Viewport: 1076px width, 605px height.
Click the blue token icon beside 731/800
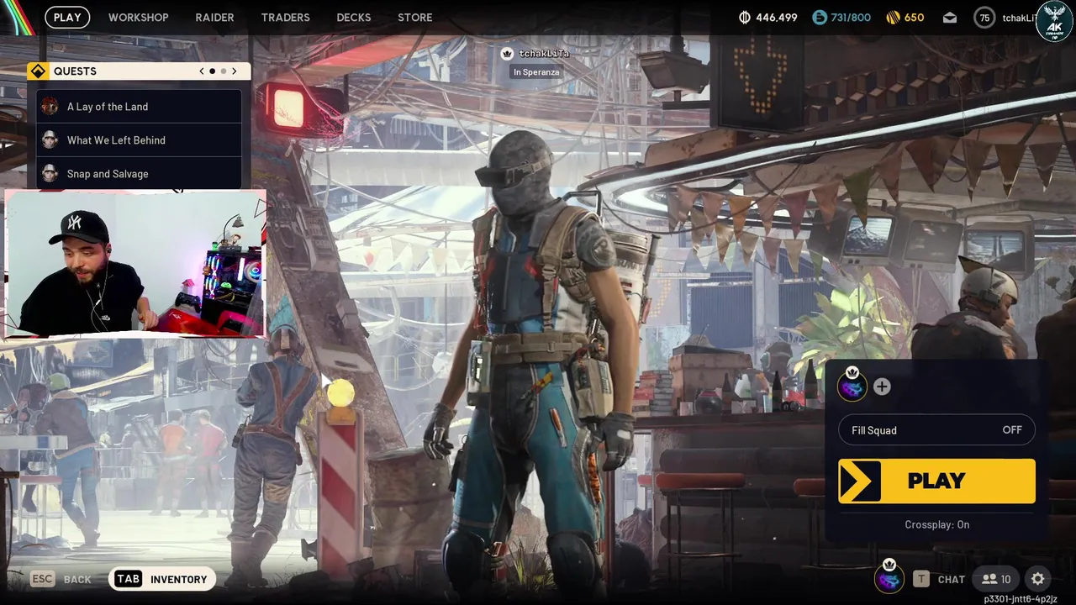[x=819, y=17]
